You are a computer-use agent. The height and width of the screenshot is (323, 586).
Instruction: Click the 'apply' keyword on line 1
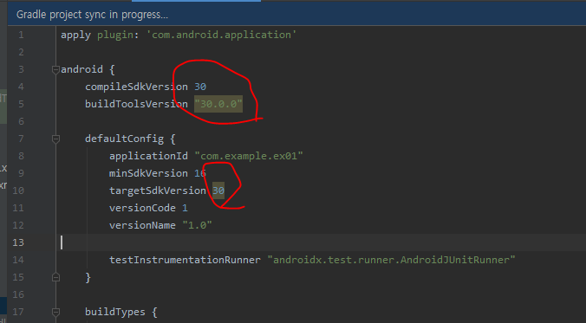coord(76,36)
